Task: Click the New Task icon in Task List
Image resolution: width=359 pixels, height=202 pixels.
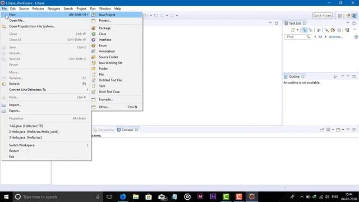Action: [x=293, y=30]
